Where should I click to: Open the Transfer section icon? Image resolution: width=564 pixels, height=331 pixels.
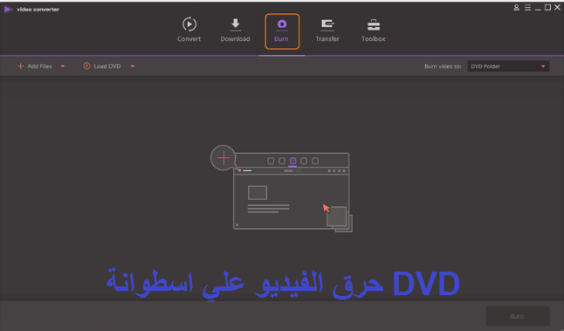click(327, 24)
